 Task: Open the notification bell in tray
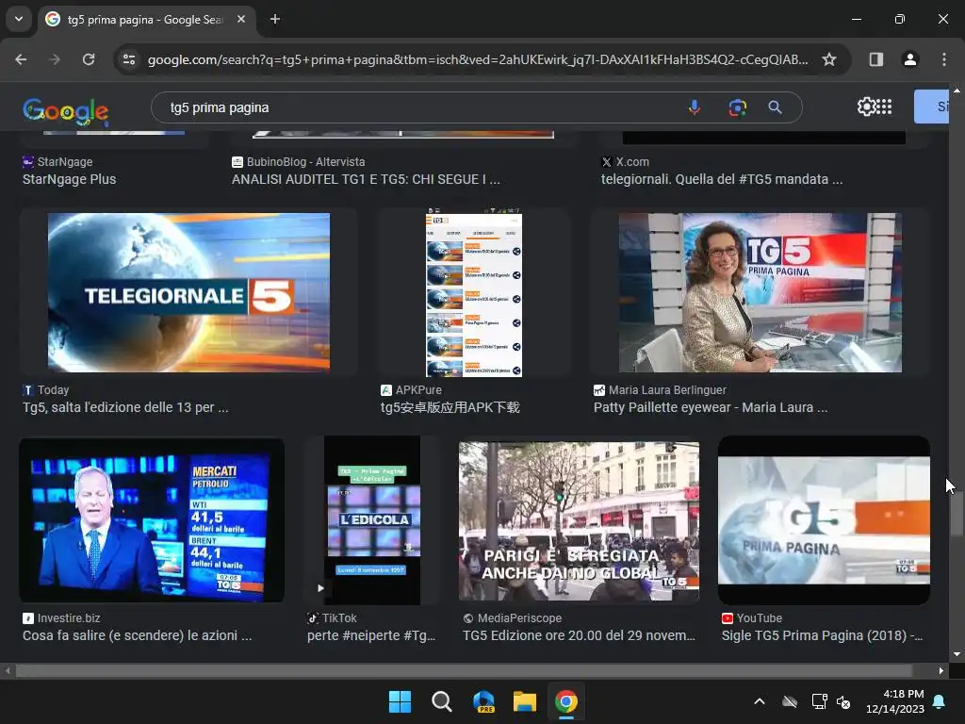click(x=940, y=701)
